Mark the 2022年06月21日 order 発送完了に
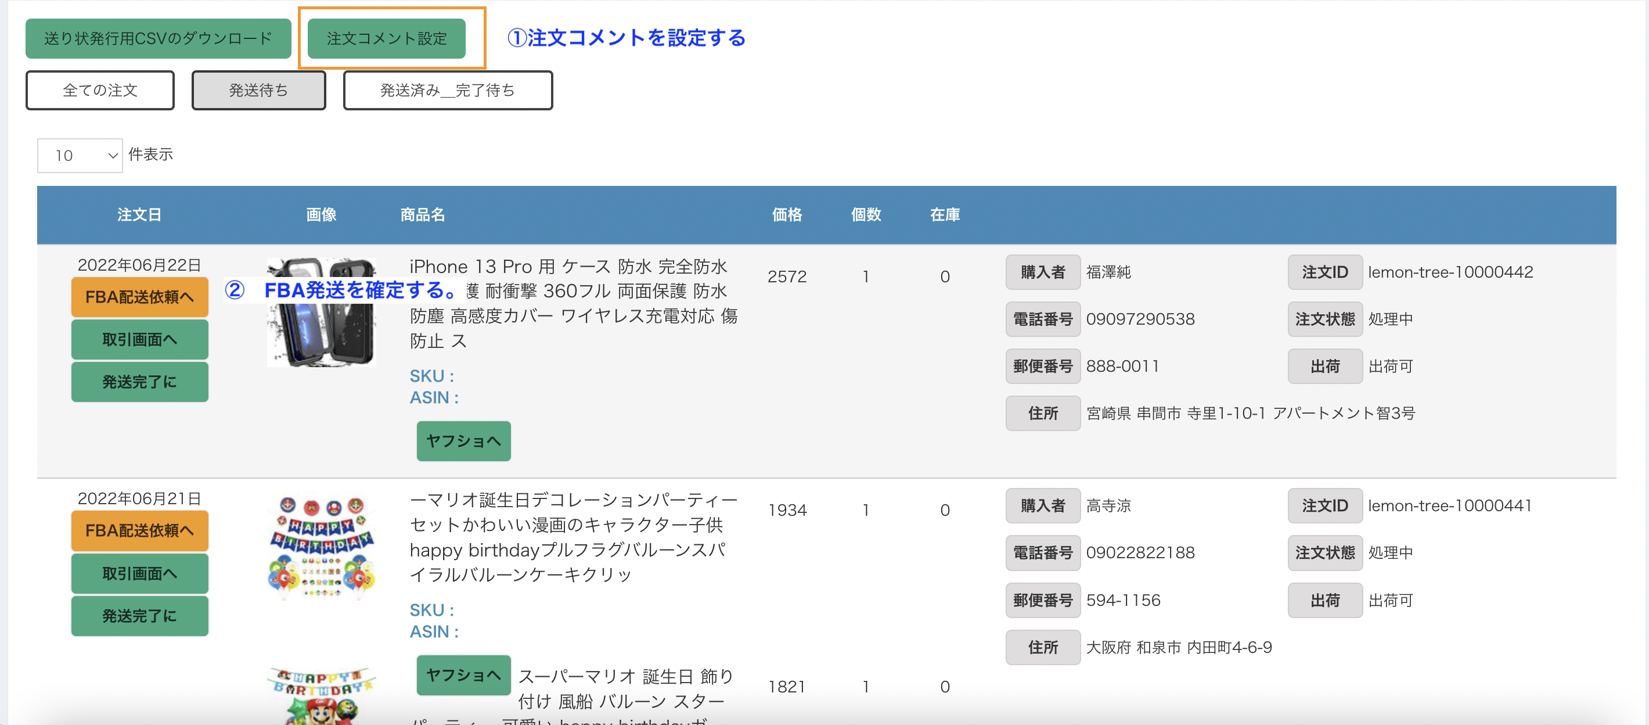 (139, 615)
